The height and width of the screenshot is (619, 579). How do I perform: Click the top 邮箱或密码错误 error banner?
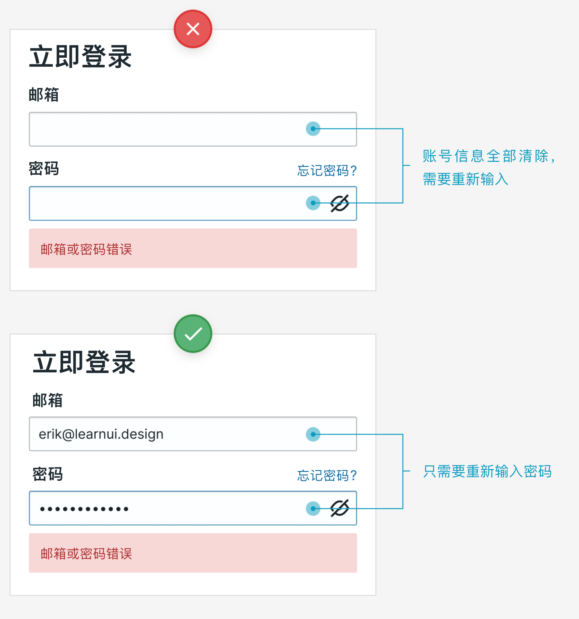click(x=193, y=248)
